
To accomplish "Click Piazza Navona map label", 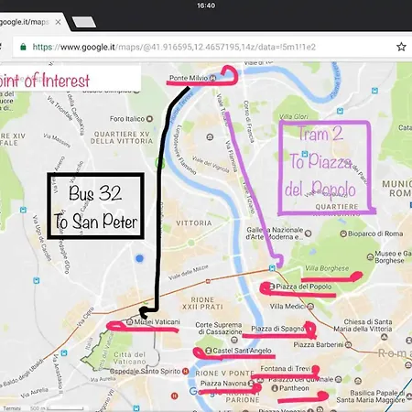I will click(223, 383).
